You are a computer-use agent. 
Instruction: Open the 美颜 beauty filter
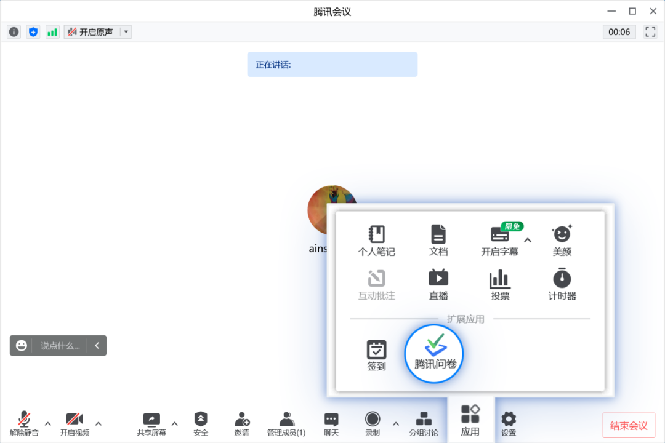(x=562, y=241)
